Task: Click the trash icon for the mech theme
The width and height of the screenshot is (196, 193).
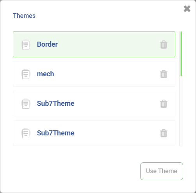Action: pos(164,74)
